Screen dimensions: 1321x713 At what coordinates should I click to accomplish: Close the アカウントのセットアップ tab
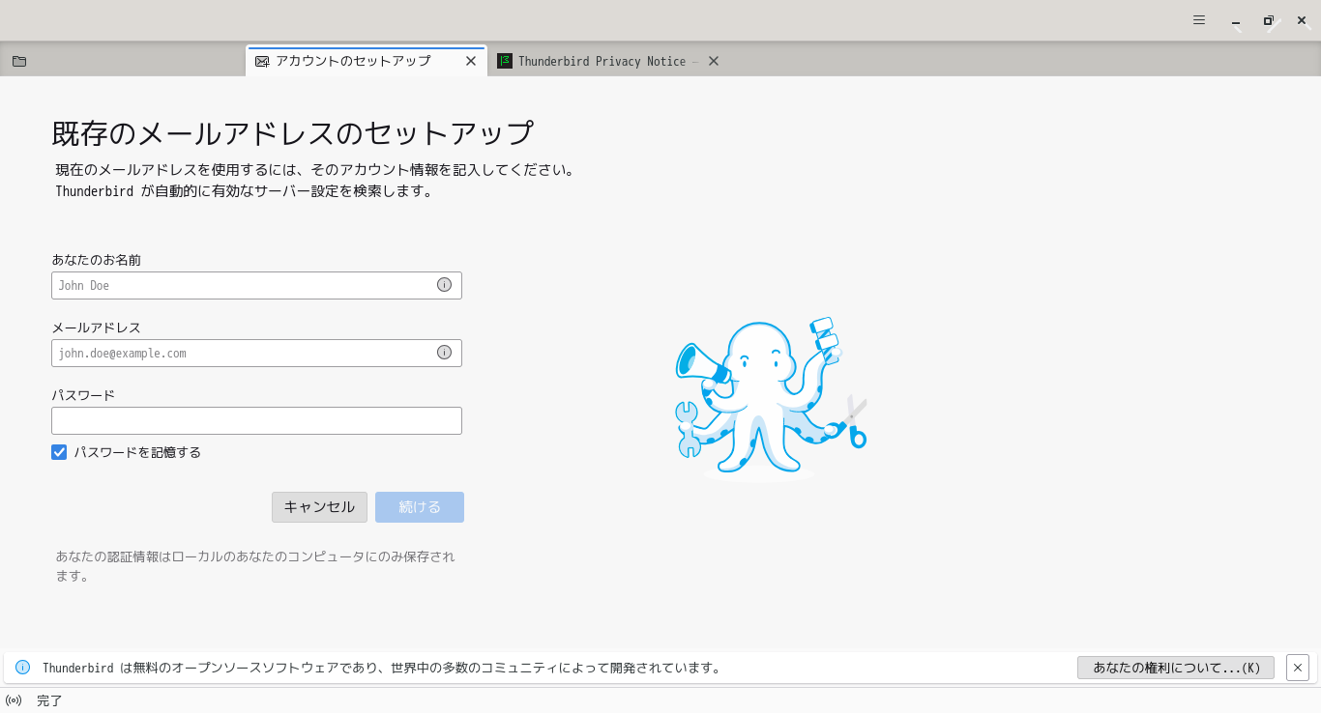[471, 61]
